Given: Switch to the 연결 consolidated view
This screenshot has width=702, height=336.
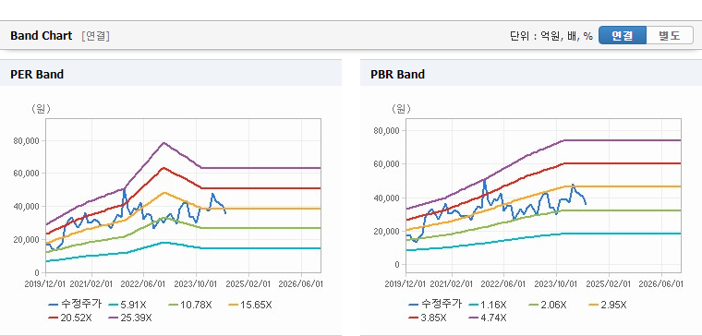Looking at the screenshot, I should coord(623,35).
